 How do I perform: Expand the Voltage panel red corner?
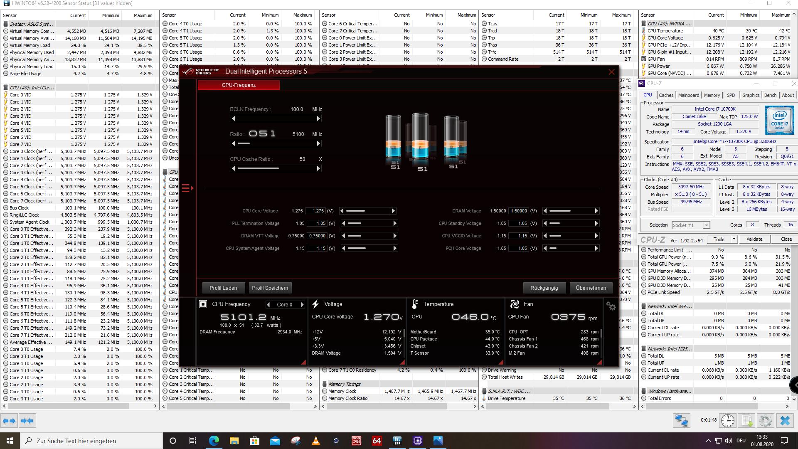pos(403,363)
